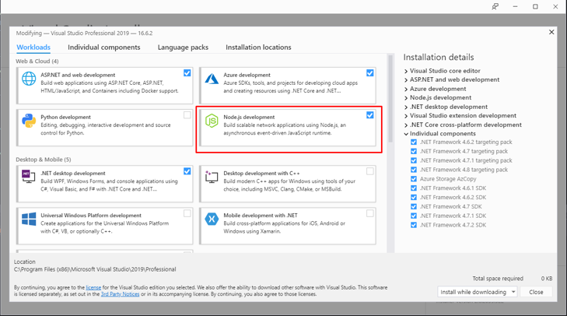
Task: Click the .NET desktop development icon
Action: (29, 176)
